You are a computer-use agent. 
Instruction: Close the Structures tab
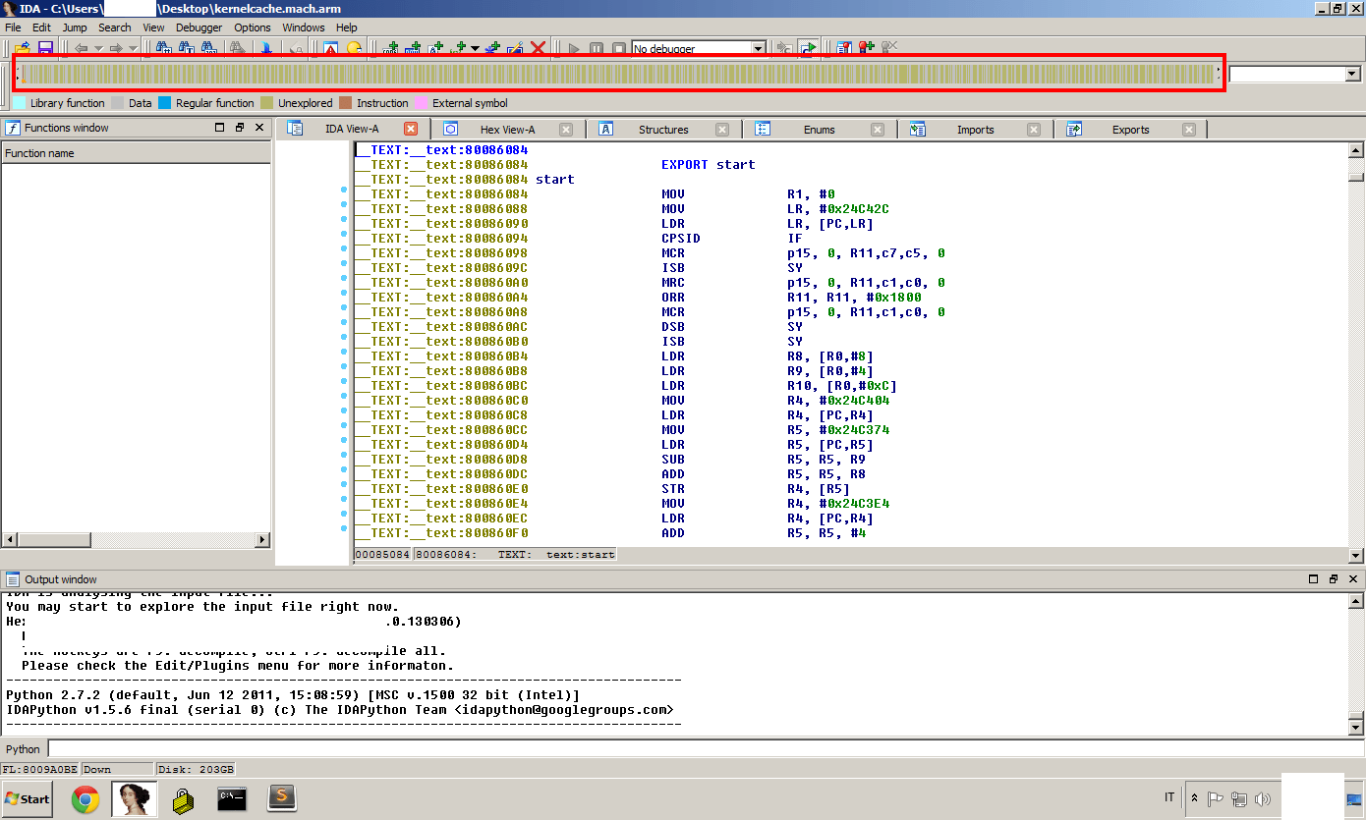pos(722,129)
